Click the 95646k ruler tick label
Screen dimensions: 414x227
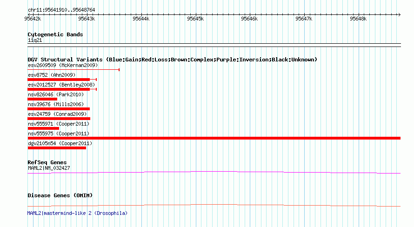(249, 19)
